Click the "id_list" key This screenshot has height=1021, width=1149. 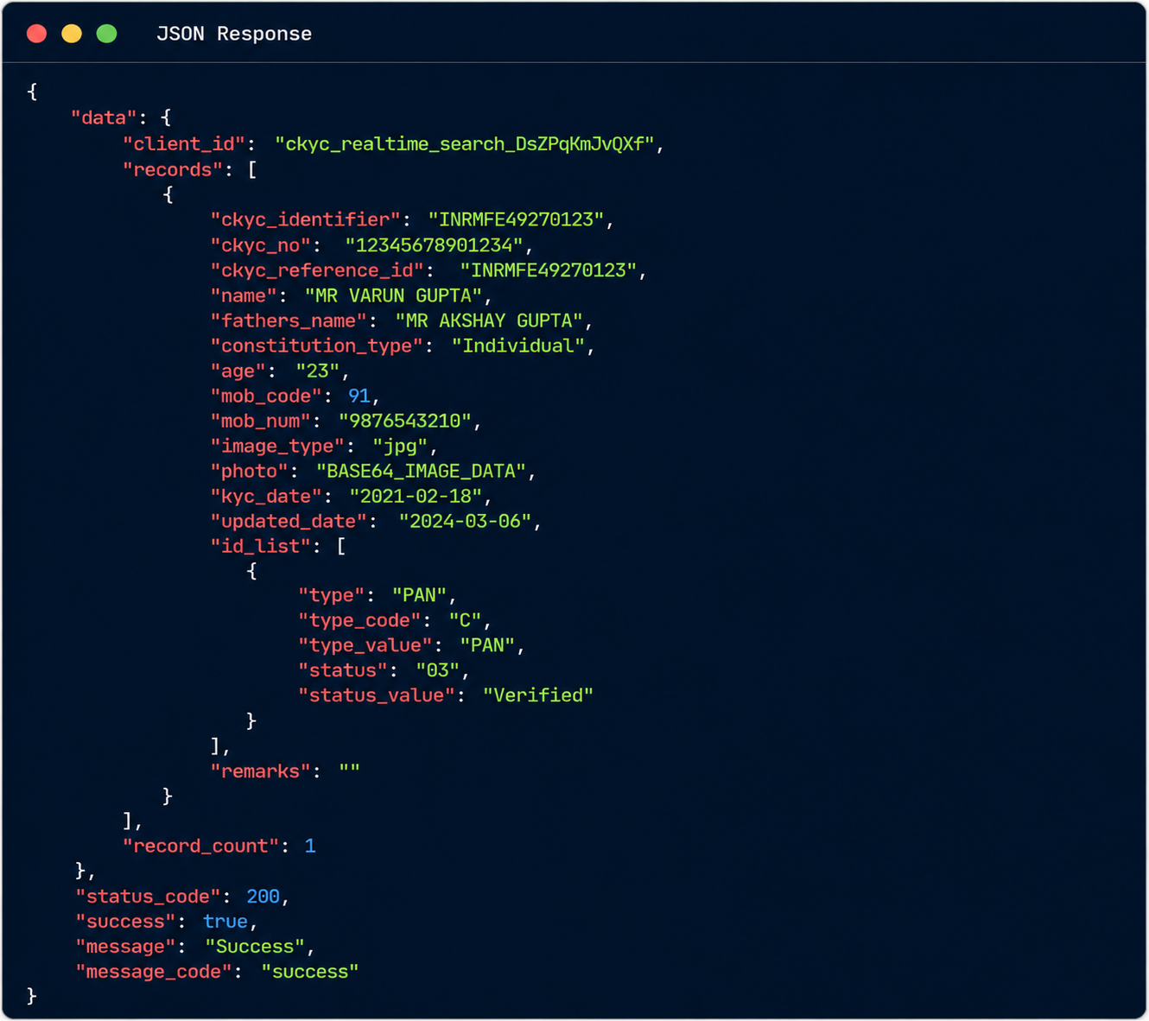(261, 546)
